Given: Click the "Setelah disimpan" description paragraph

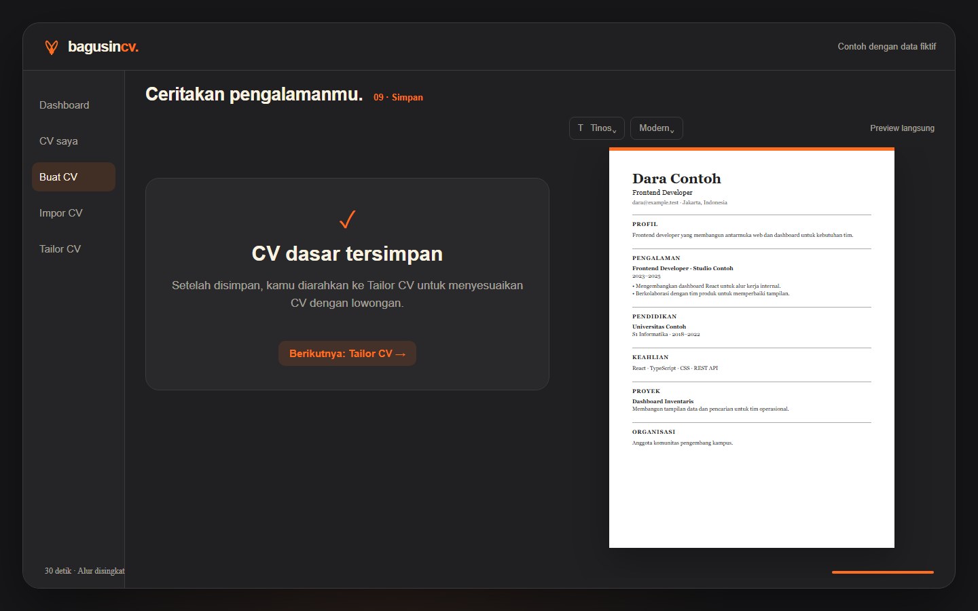Looking at the screenshot, I should point(347,294).
